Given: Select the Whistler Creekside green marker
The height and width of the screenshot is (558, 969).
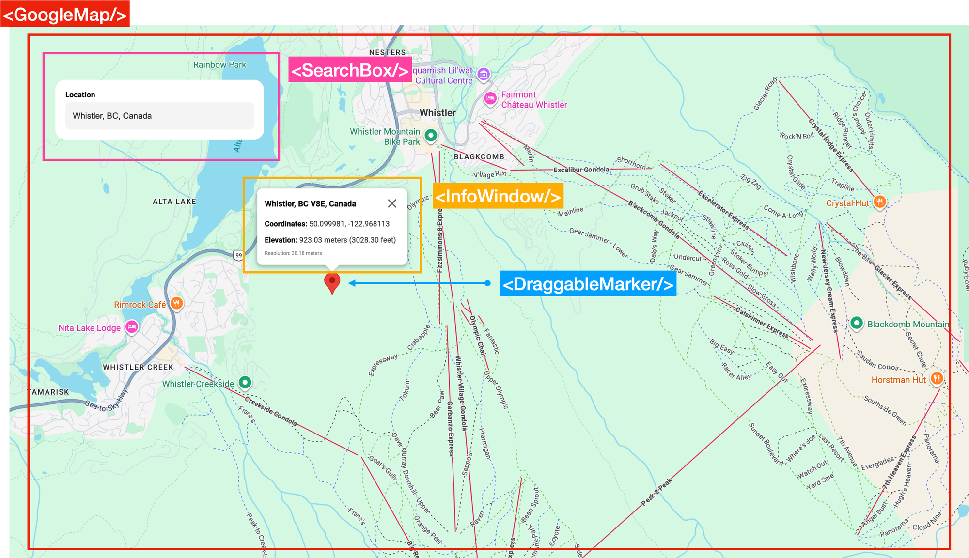Looking at the screenshot, I should click(244, 383).
